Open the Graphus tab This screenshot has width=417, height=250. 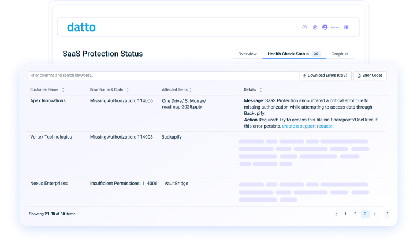(340, 54)
